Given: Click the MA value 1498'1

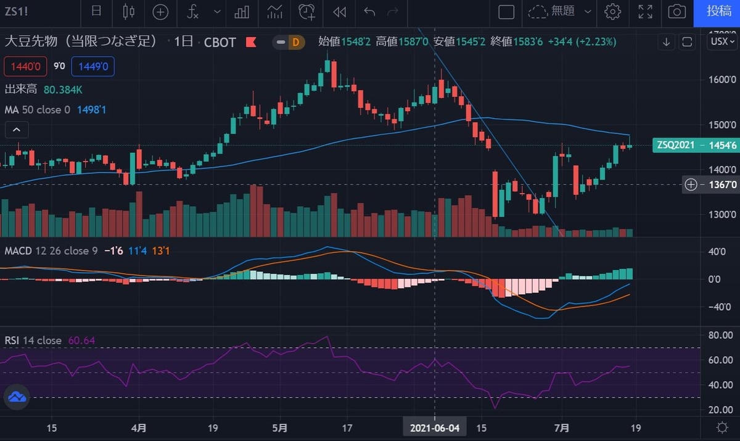Looking at the screenshot, I should point(91,110).
